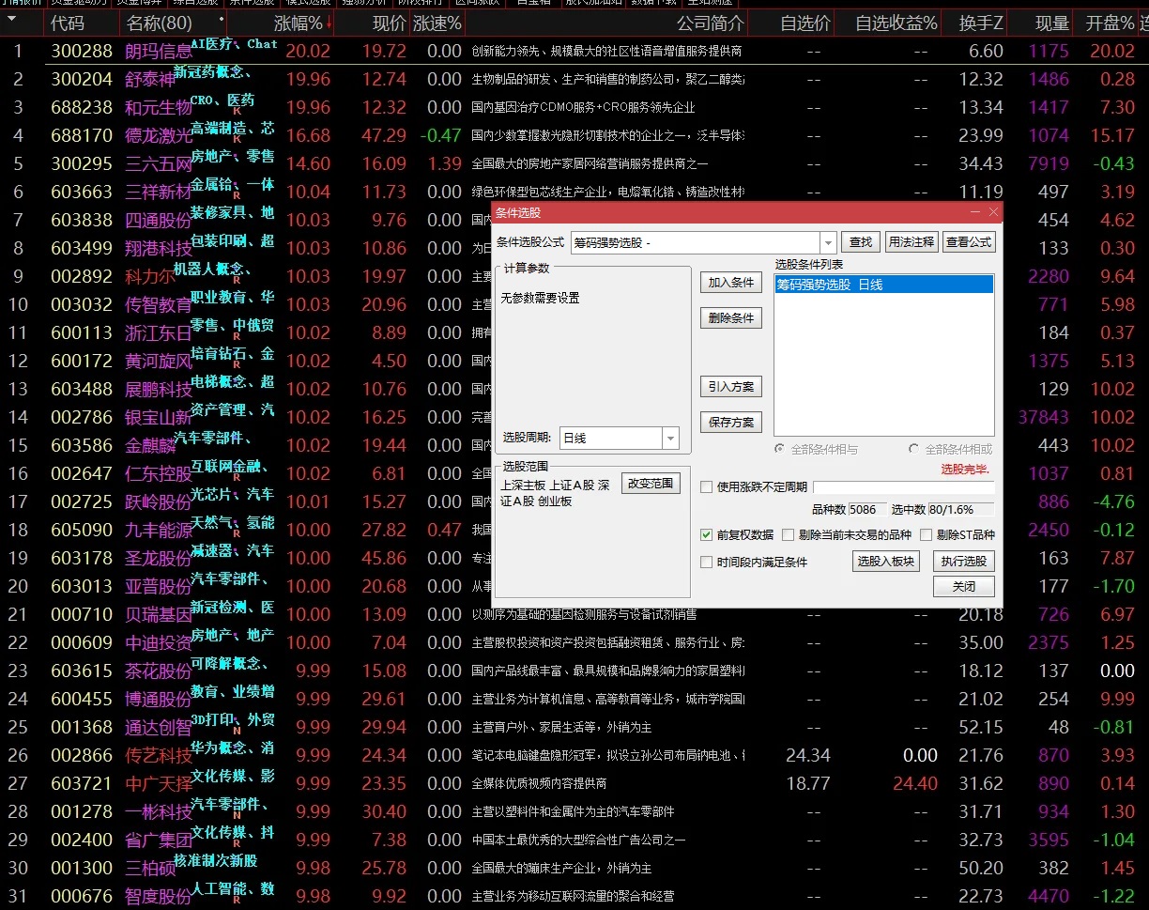Click stock code 600113
The image size is (1149, 910).
click(x=82, y=332)
